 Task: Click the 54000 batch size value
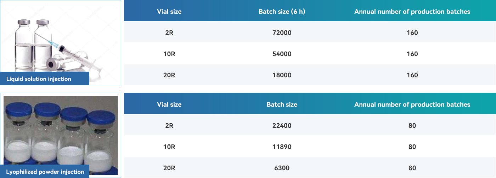(x=282, y=54)
